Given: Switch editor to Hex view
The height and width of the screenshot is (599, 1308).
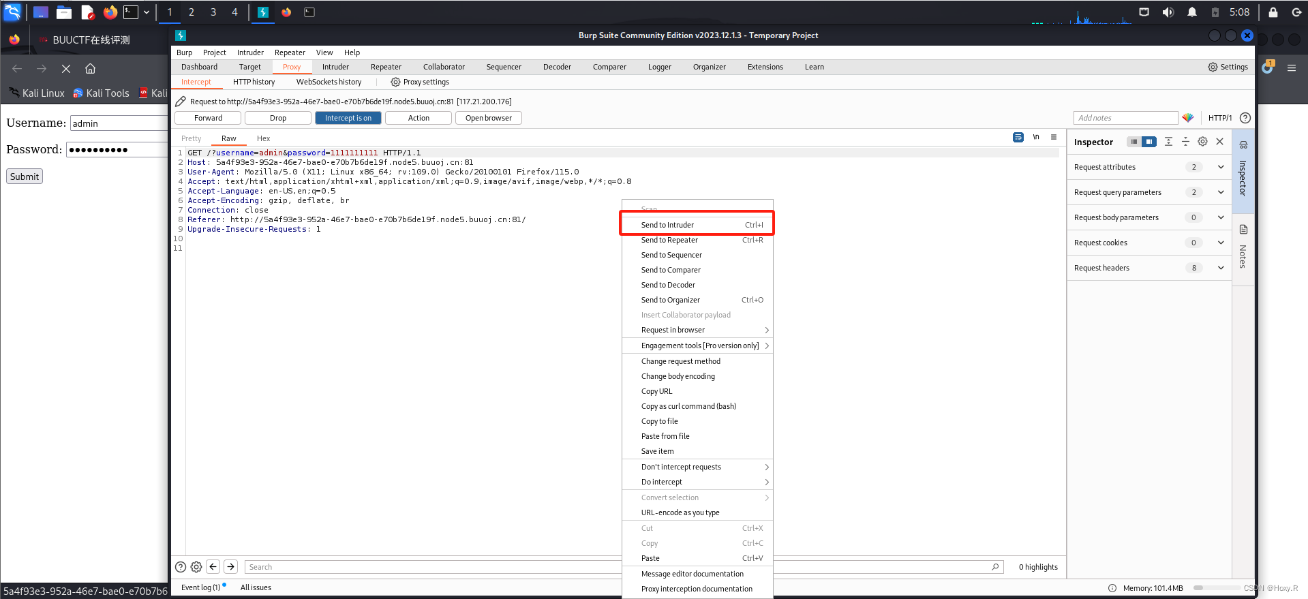Looking at the screenshot, I should (263, 138).
